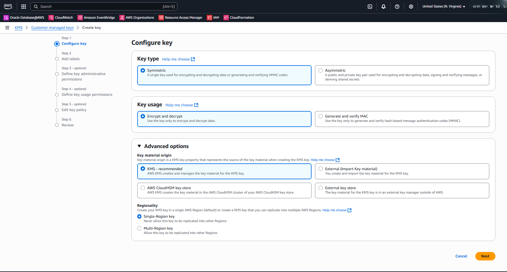
Task: Open the account settings gear
Action: (x=411, y=6)
